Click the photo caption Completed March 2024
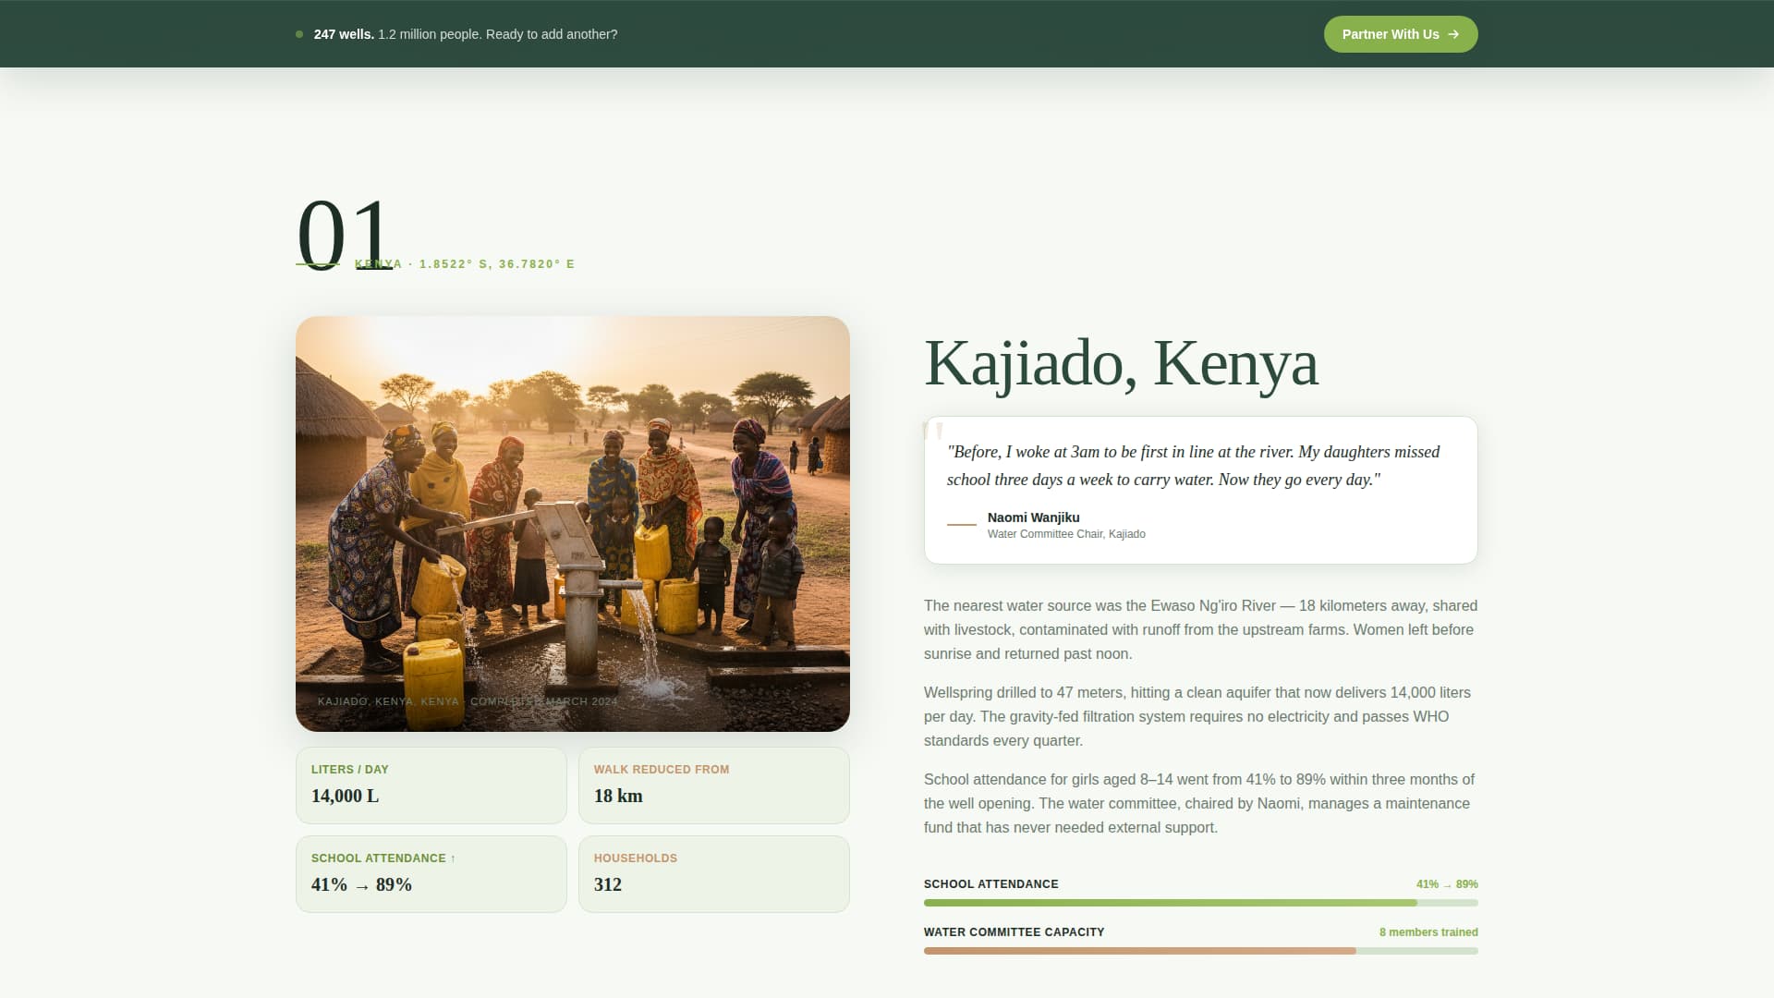 click(545, 701)
